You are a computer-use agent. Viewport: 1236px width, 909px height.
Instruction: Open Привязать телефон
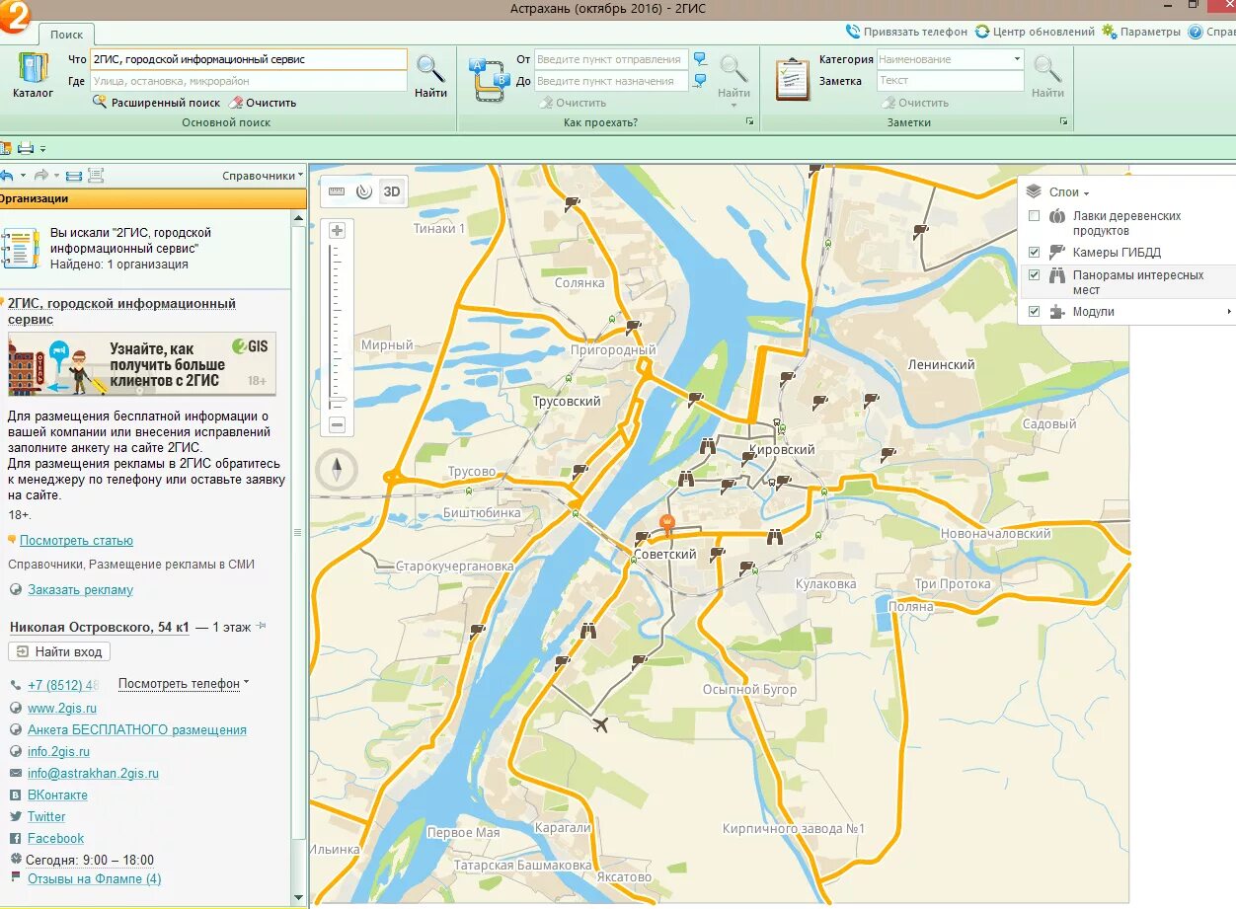pos(907,32)
